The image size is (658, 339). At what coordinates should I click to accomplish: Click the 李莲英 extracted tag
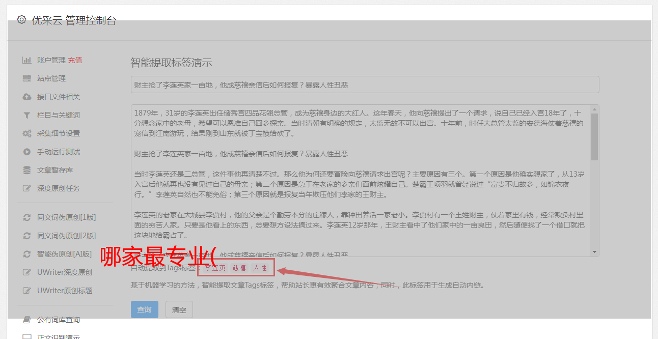215,268
